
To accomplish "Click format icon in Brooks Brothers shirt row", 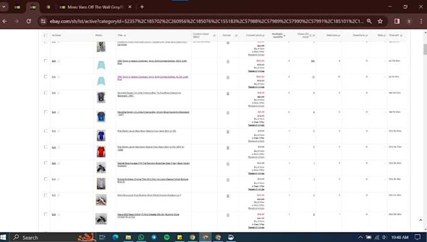I will (228, 180).
